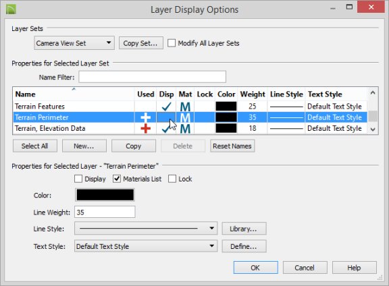Click the Weight column header

[253, 94]
